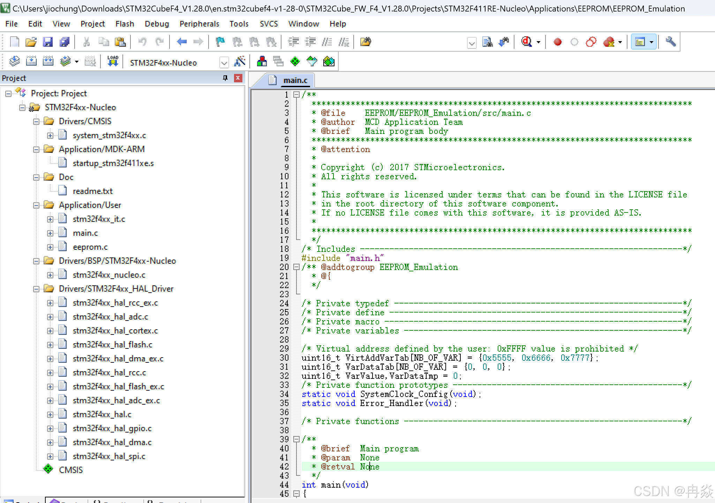Open Options for Target magic wand

click(x=240, y=62)
